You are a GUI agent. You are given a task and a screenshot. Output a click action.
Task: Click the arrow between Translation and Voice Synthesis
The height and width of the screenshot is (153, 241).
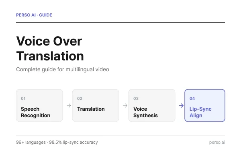(x=125, y=105)
